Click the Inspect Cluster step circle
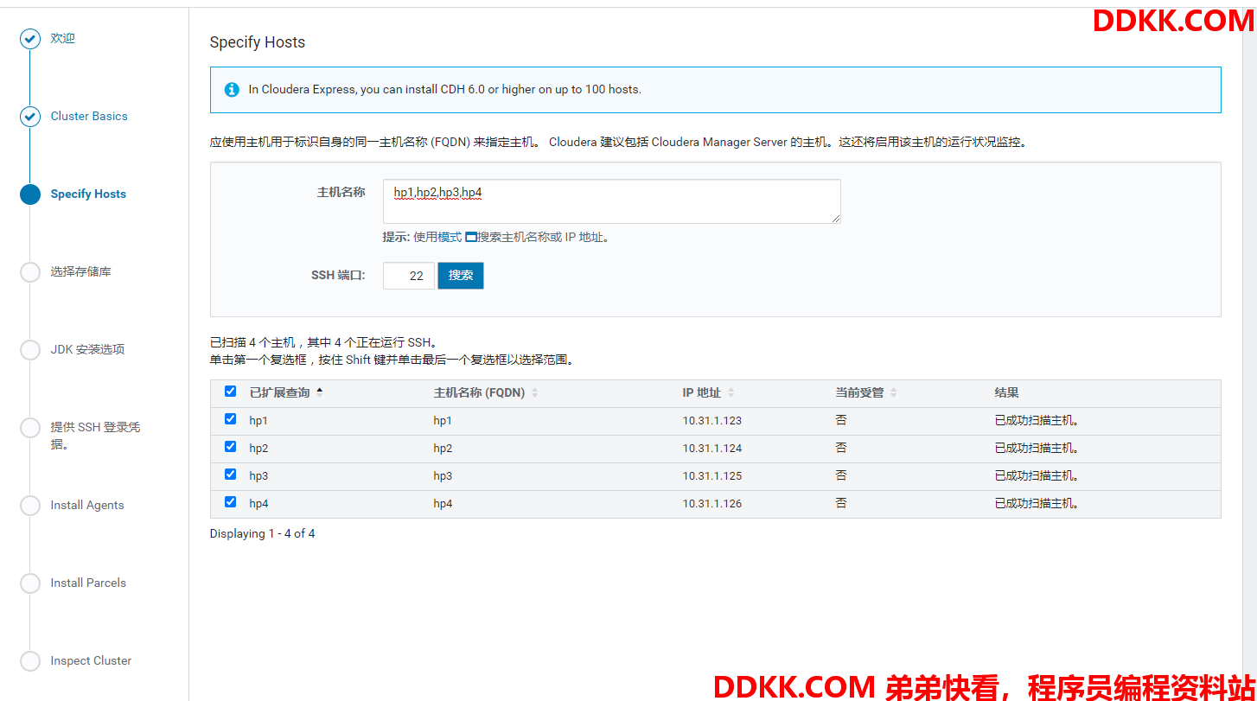Viewport: 1257px width, 701px height. click(x=30, y=661)
